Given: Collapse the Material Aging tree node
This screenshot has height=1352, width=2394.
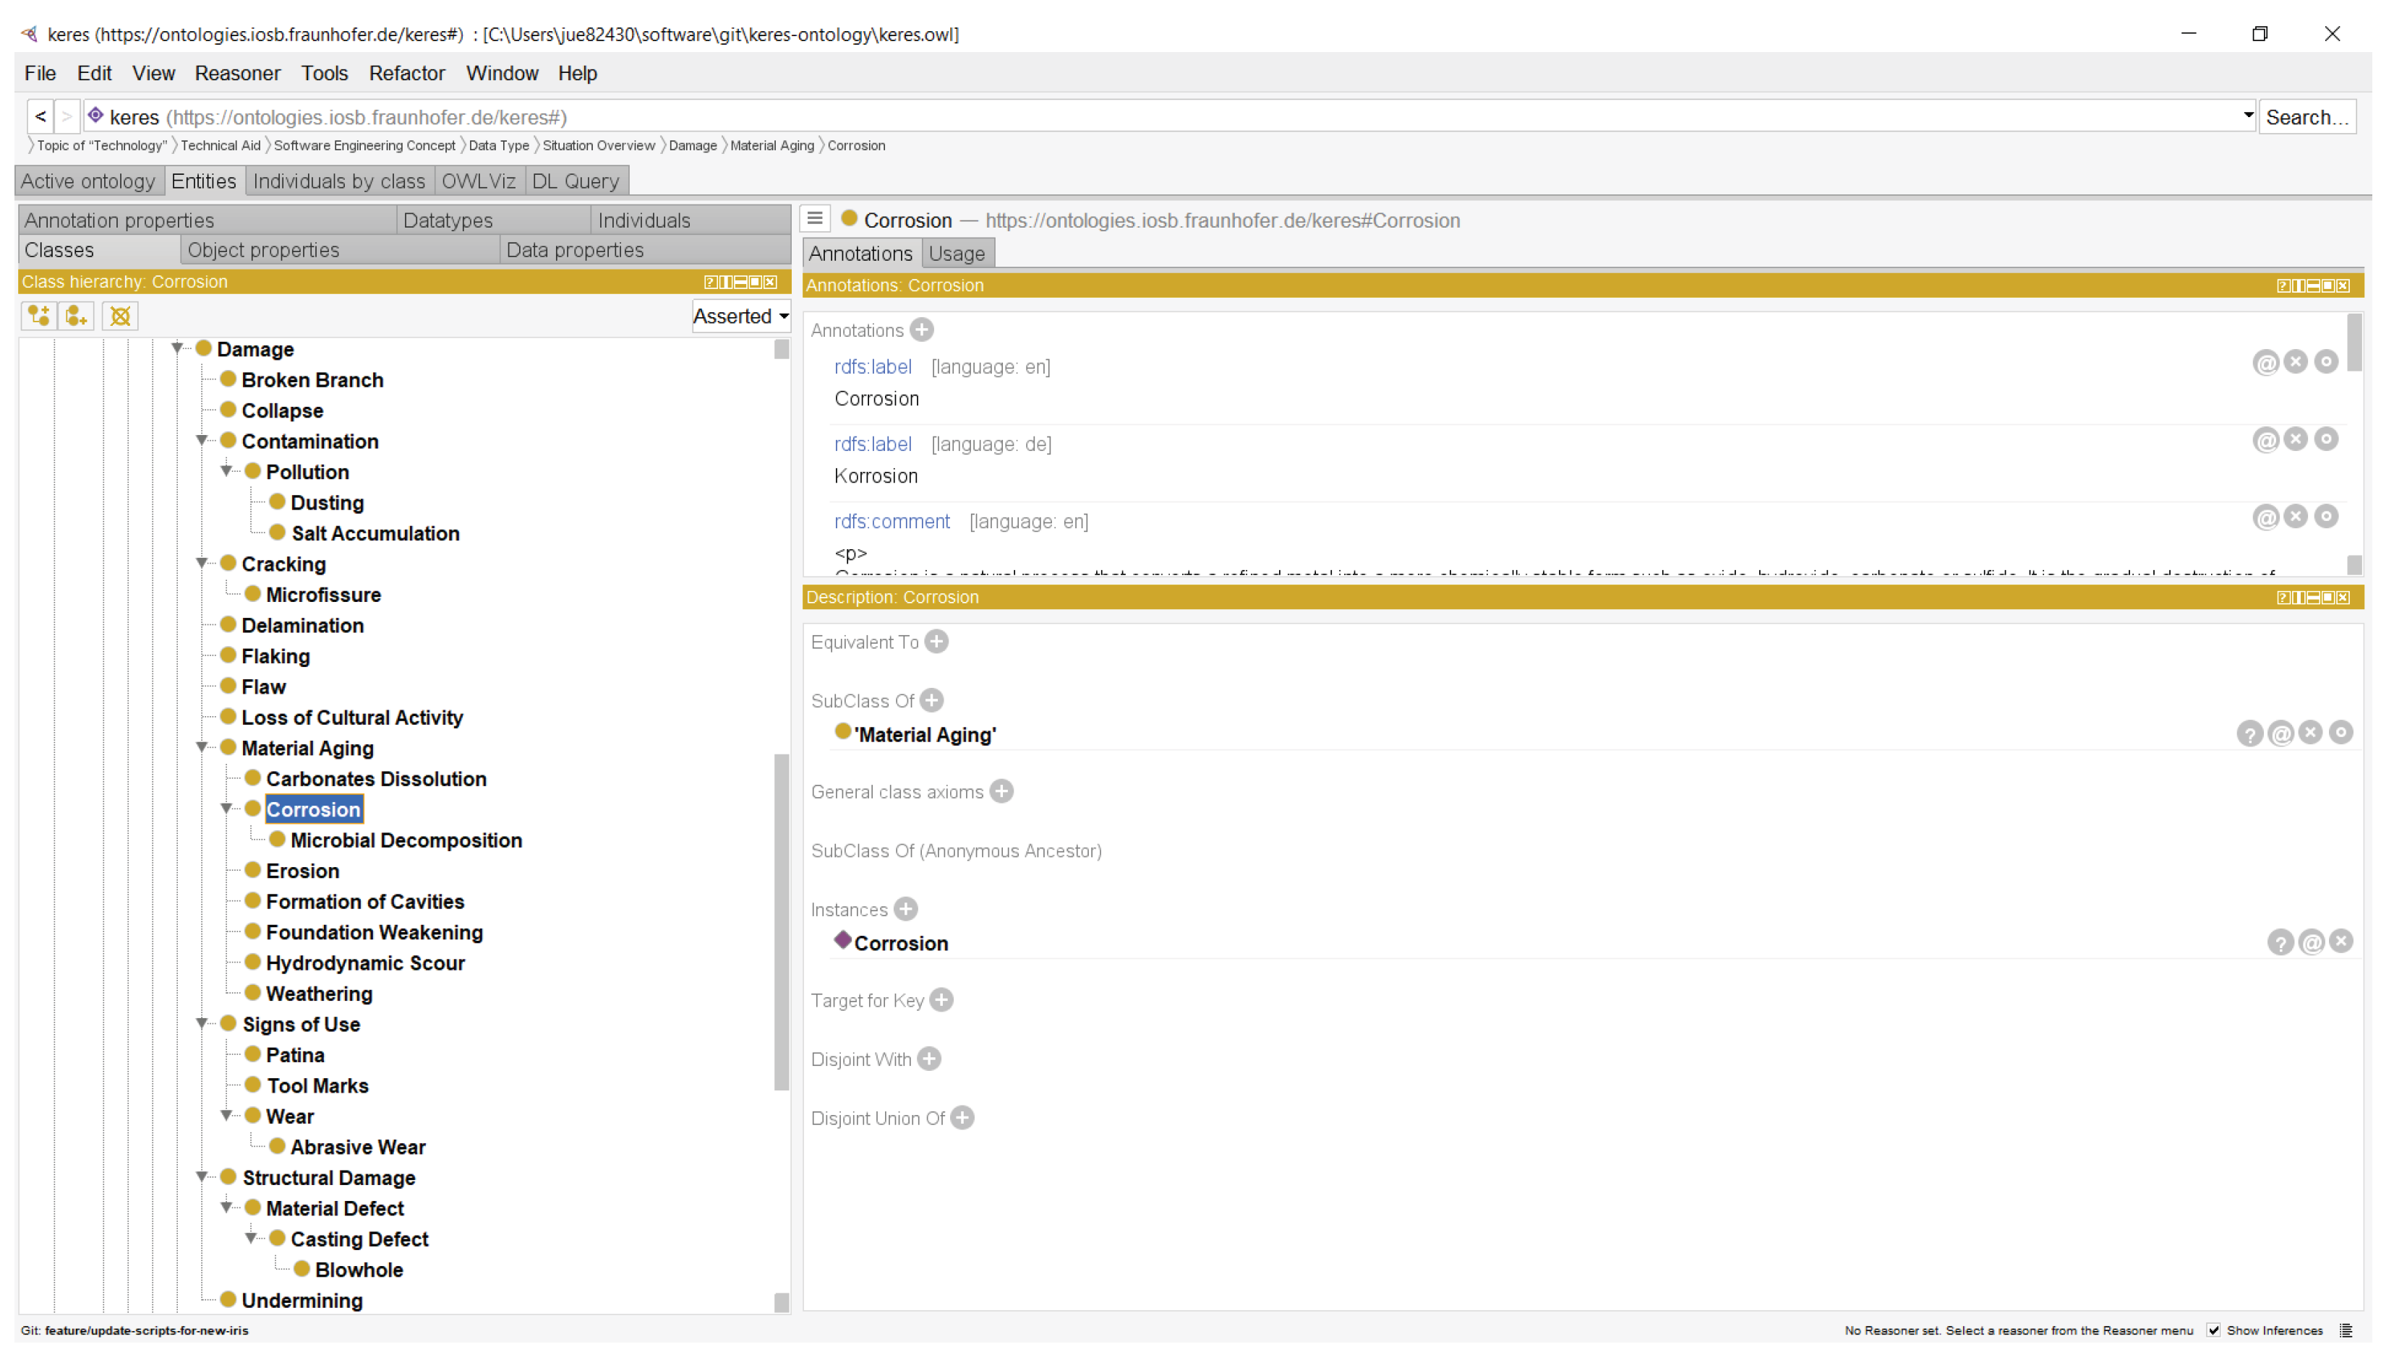Looking at the screenshot, I should 202,747.
